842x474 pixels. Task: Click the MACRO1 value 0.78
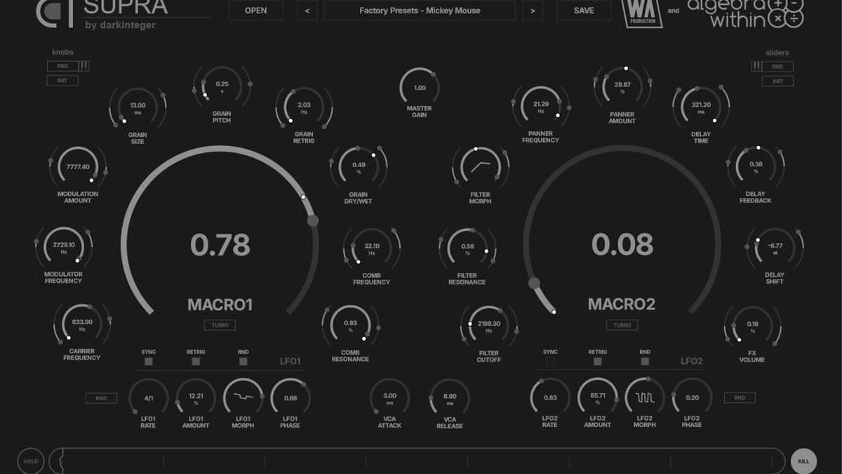(220, 244)
